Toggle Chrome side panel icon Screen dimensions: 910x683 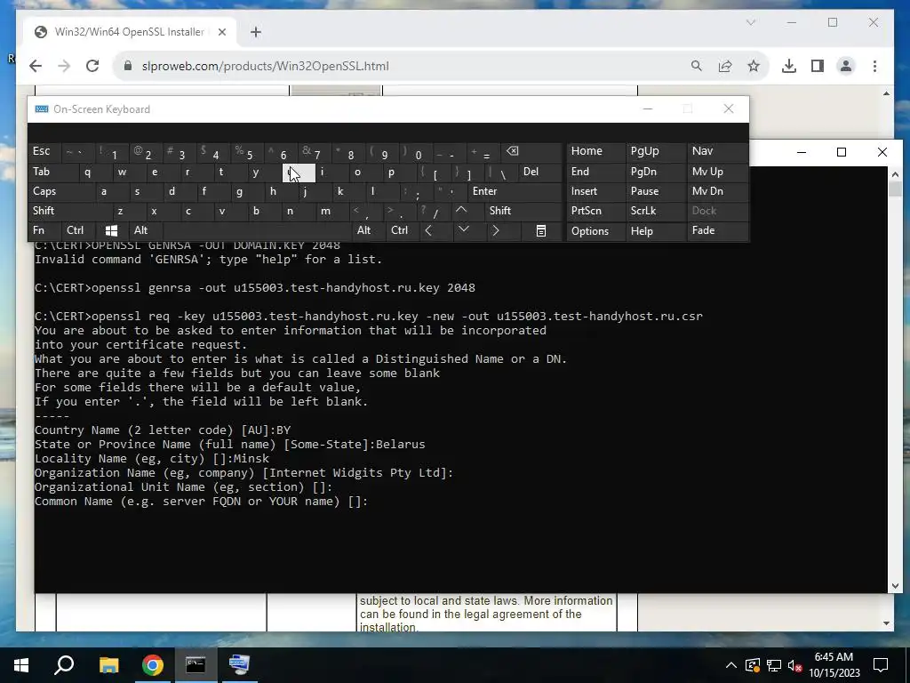click(x=818, y=66)
